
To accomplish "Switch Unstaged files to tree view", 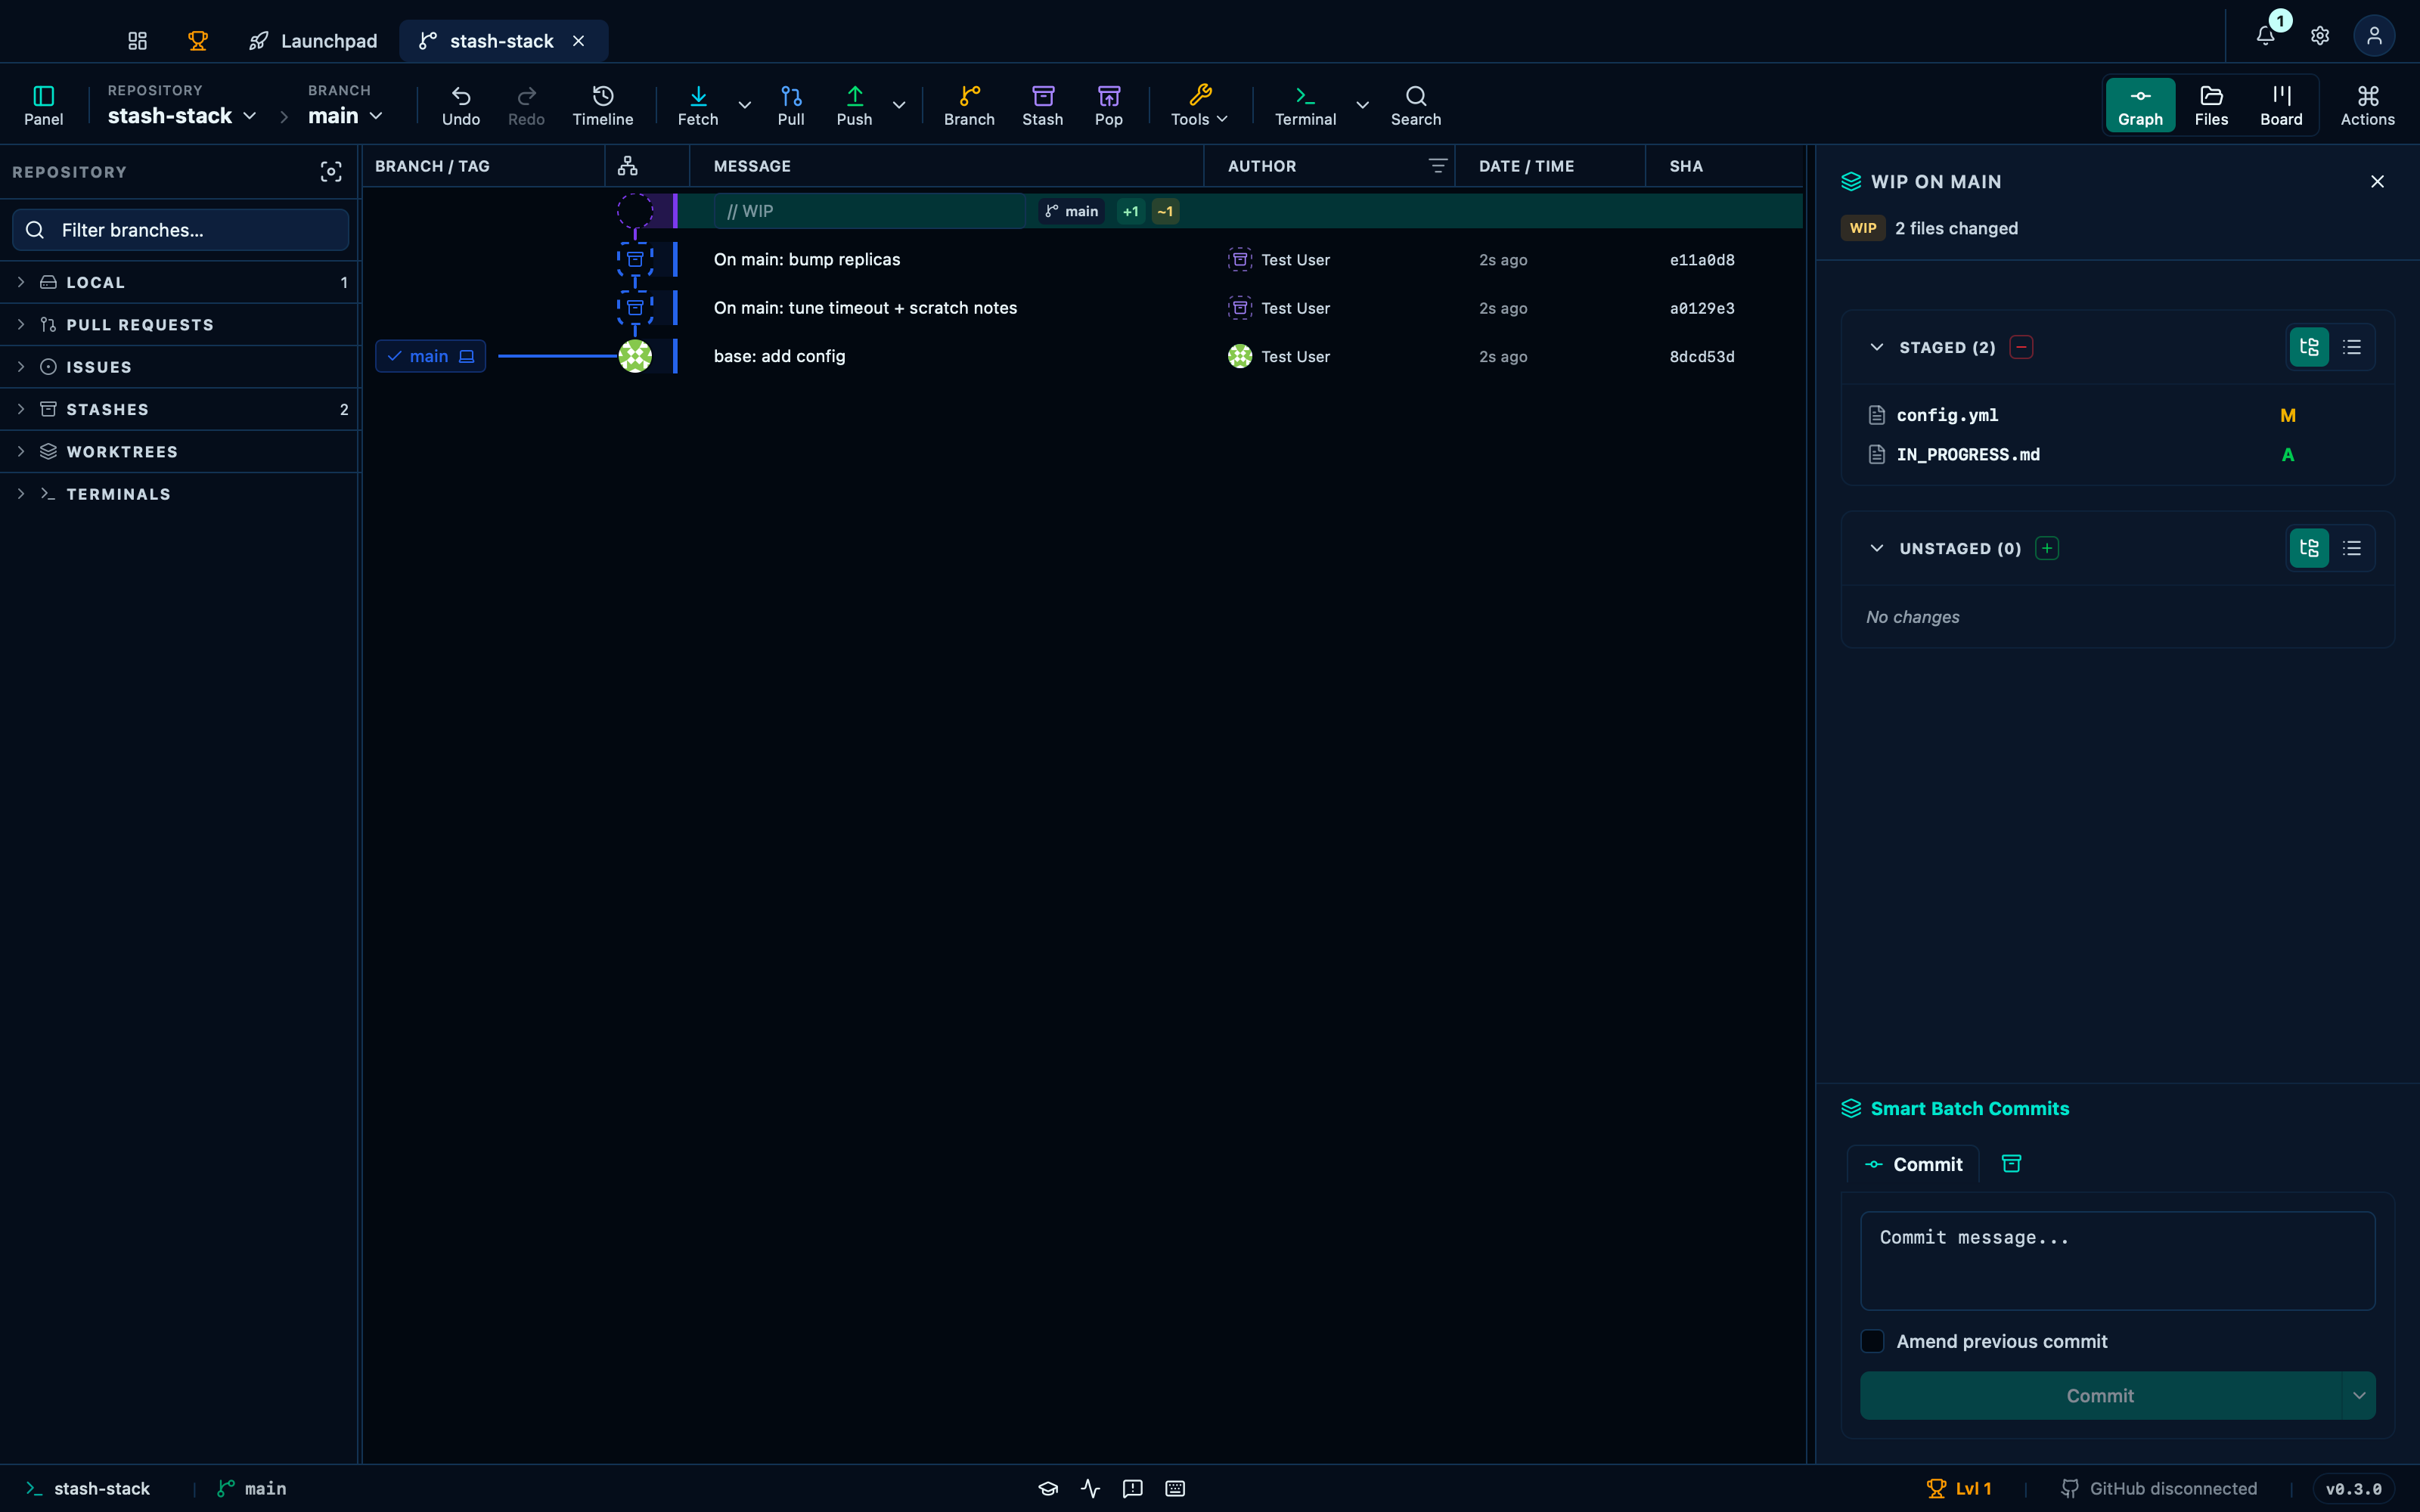I will pyautogui.click(x=2309, y=548).
